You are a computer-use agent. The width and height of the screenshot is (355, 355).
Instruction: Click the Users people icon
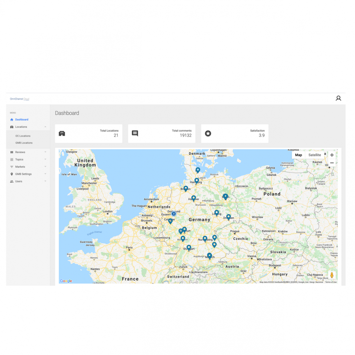pyautogui.click(x=12, y=181)
